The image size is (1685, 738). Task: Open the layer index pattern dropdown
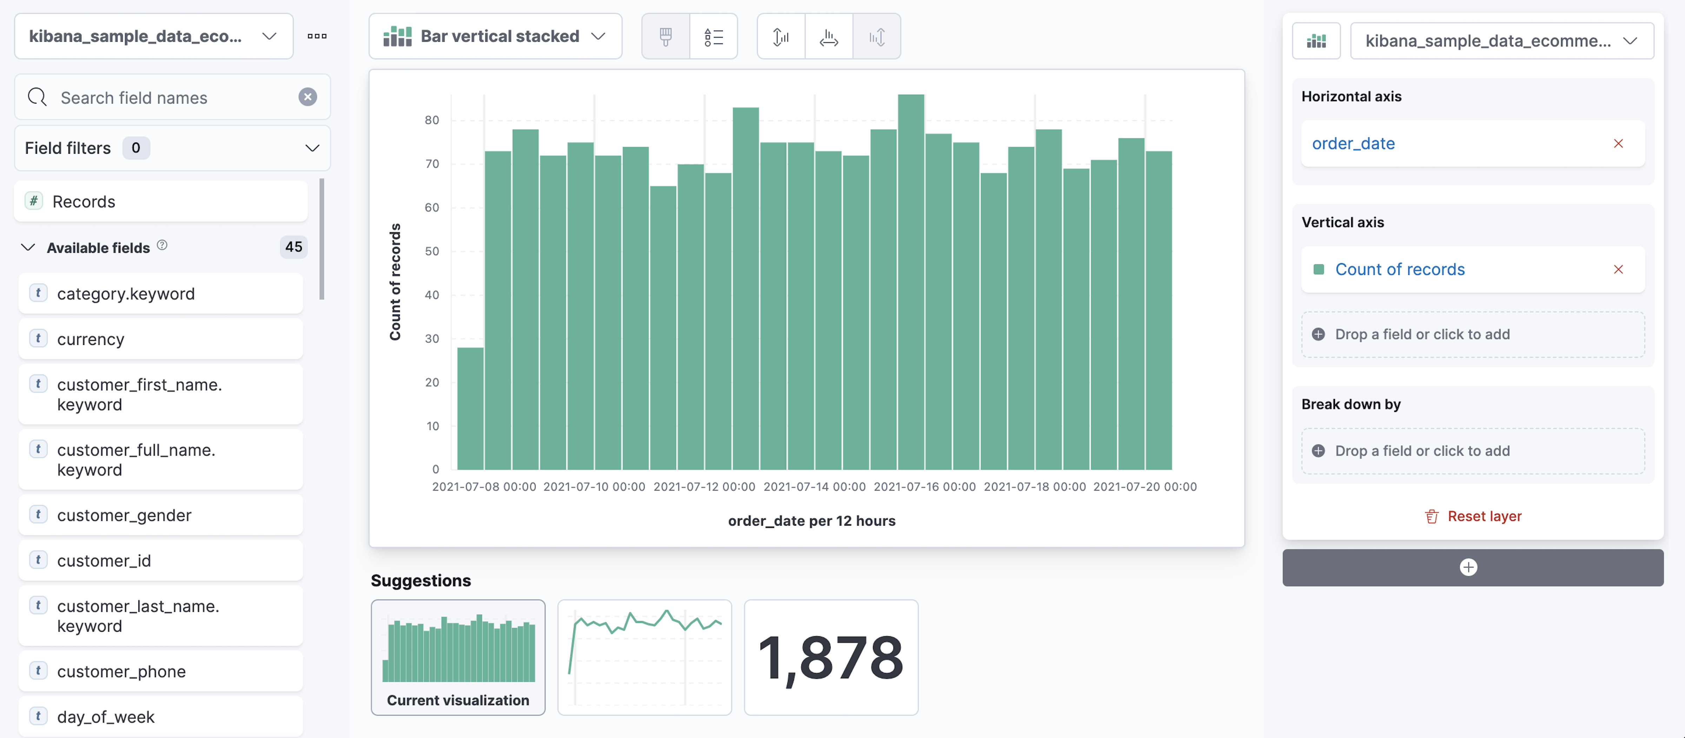[1501, 41]
